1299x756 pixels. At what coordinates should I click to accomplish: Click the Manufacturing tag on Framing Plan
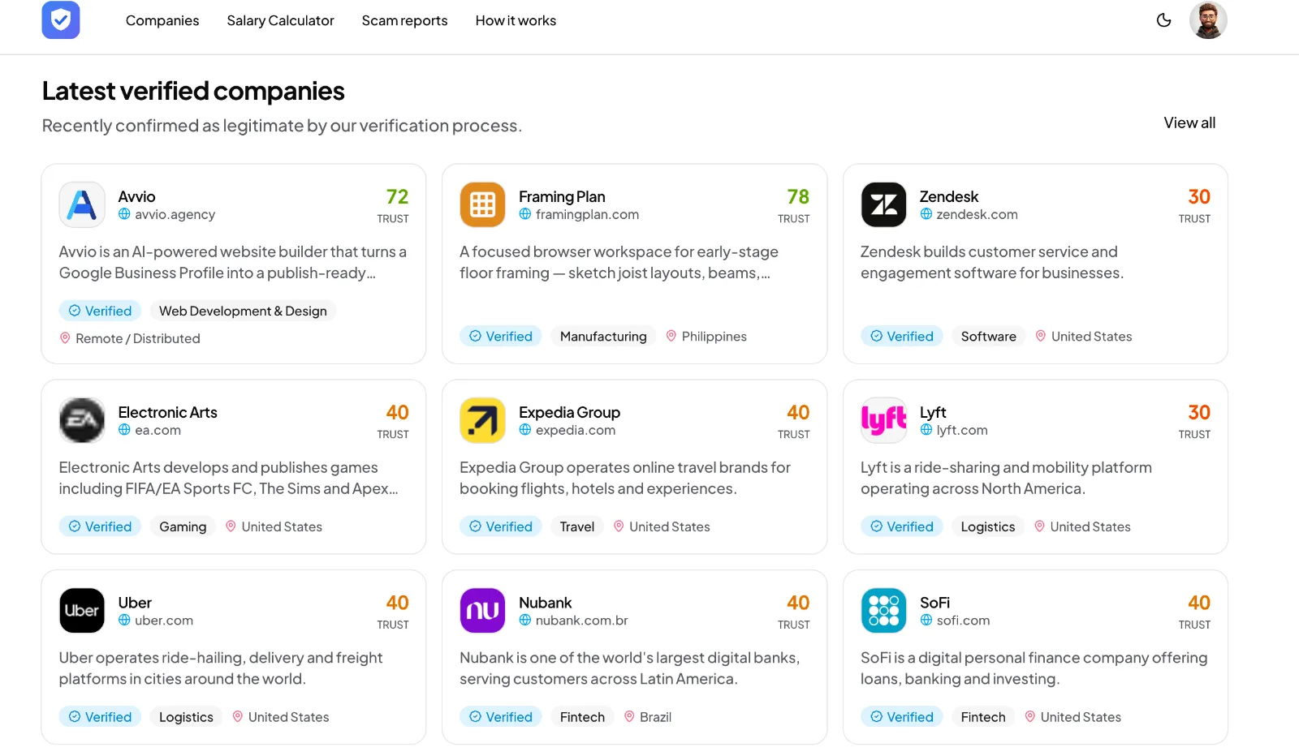(x=603, y=336)
